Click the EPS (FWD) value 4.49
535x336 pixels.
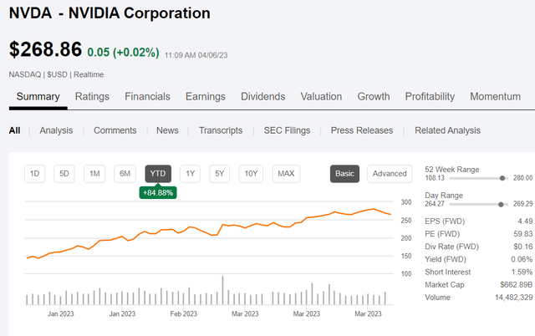(525, 221)
